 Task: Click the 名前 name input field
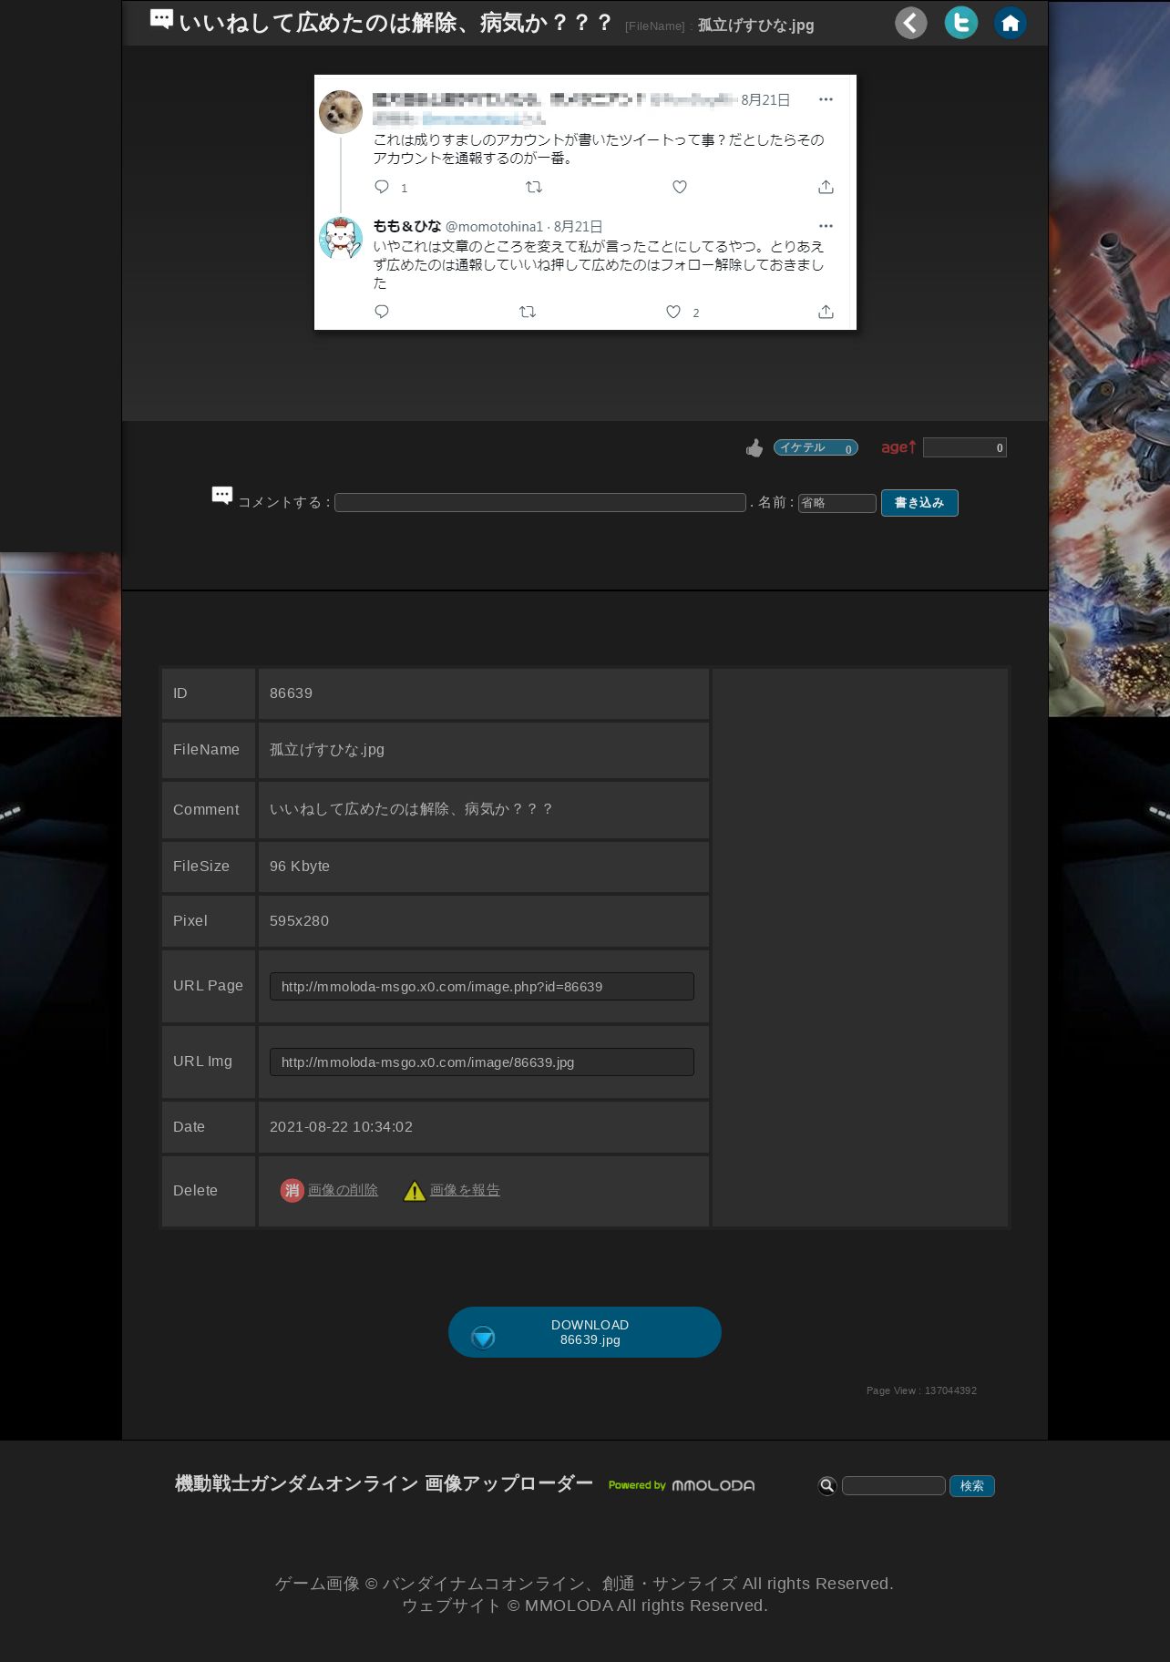(837, 503)
